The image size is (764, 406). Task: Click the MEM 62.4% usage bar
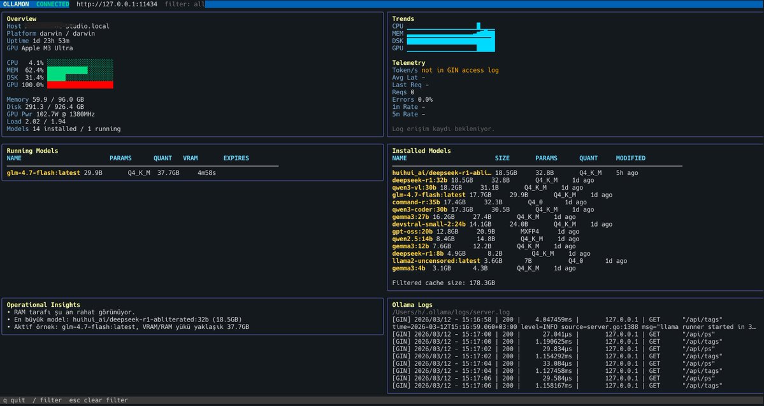(80, 70)
